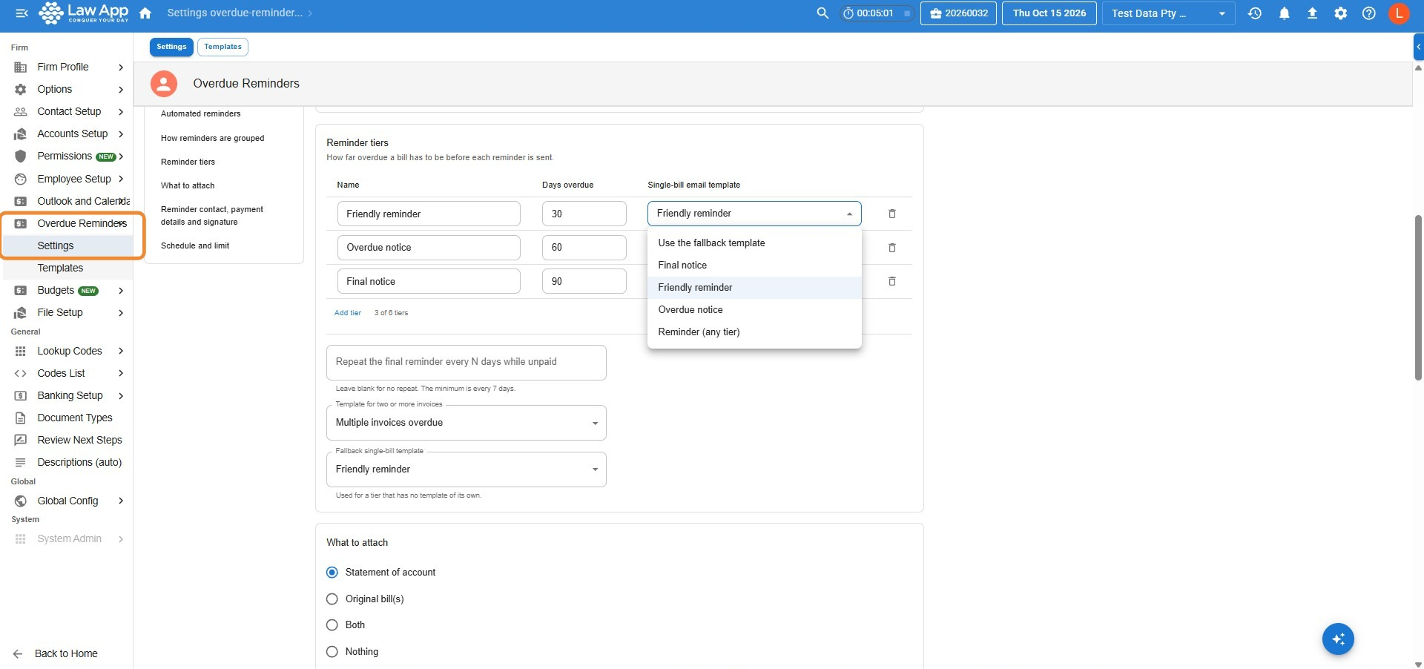Open the AI assistant sparkle button
The width and height of the screenshot is (1424, 669).
(1338, 639)
